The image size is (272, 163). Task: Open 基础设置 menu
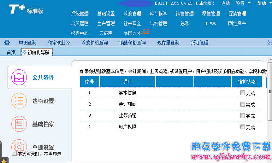click(106, 14)
